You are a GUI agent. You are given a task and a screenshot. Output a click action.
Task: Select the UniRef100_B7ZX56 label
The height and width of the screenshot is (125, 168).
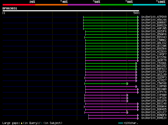point(154,58)
